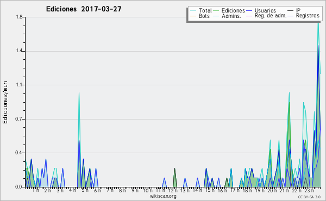326x201 pixels.
Task: Click the Total legend color line
Action: (193, 11)
